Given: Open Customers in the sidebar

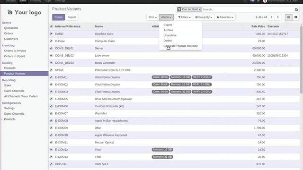Looking at the screenshot, I should click(x=11, y=39).
